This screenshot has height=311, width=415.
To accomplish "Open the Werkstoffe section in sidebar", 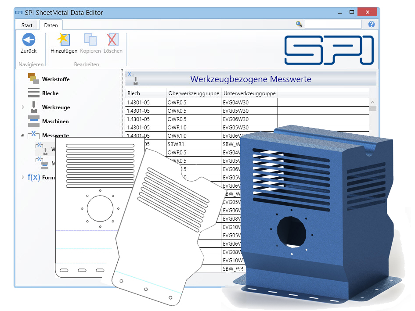I will pyautogui.click(x=35, y=79).
